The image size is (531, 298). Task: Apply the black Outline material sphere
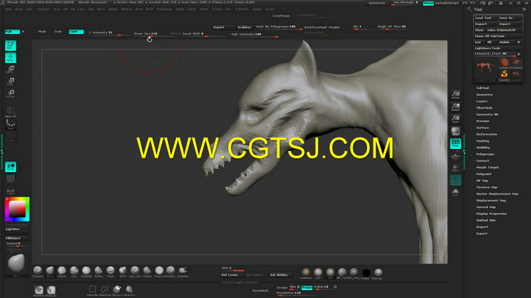[x=366, y=273]
